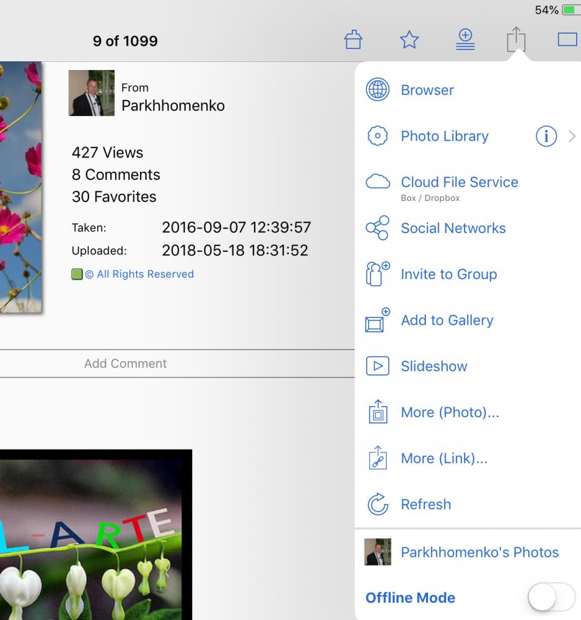Viewport: 581px width, 620px height.
Task: Expand Photo Library chevron
Action: coord(572,136)
